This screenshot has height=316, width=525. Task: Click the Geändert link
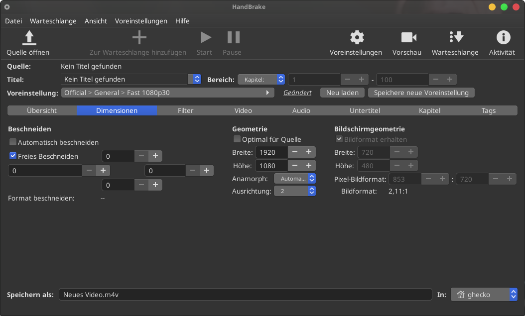coord(297,93)
